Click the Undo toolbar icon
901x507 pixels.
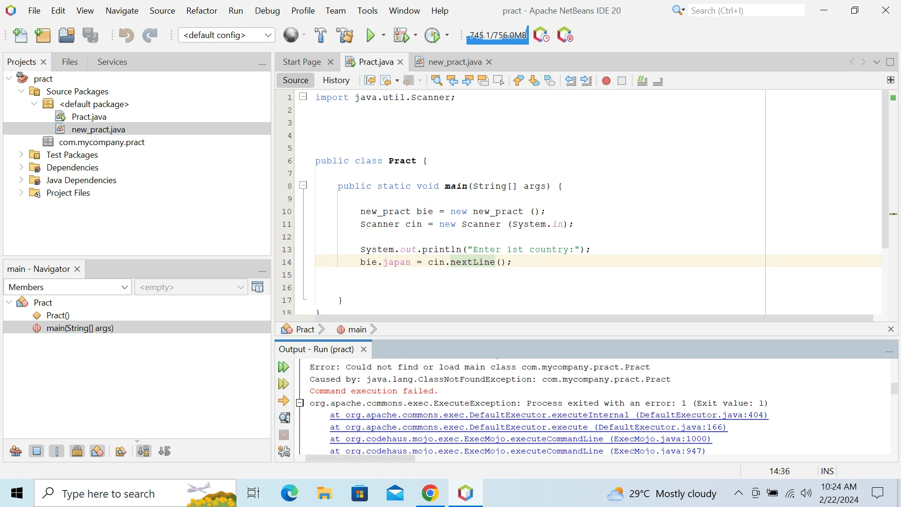pos(126,35)
